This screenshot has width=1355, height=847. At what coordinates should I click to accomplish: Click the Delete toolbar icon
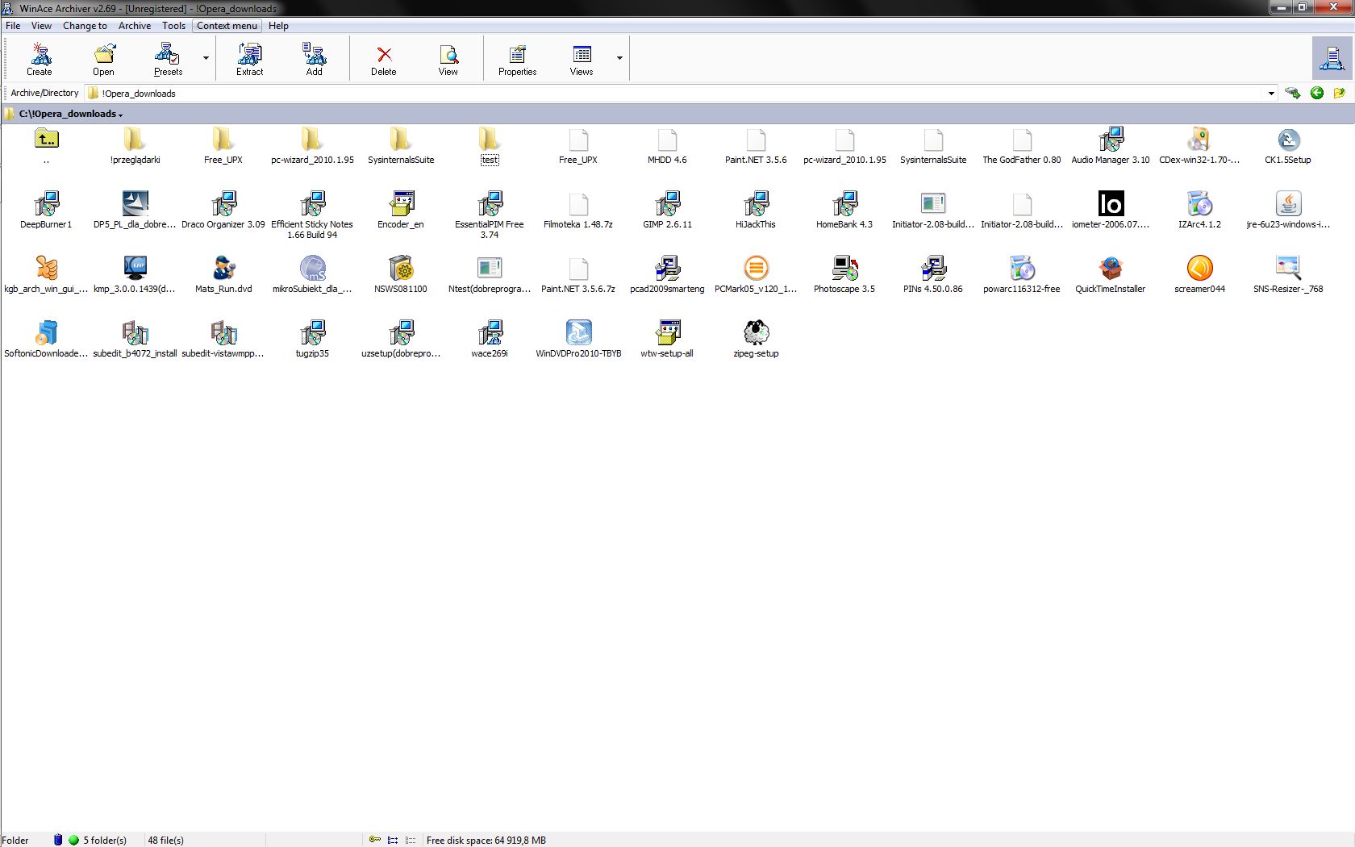pos(384,59)
